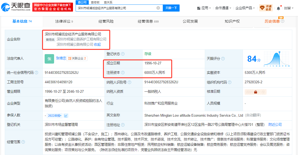Open the 附近公司 link
The image size is (298, 155).
(x=275, y=125)
